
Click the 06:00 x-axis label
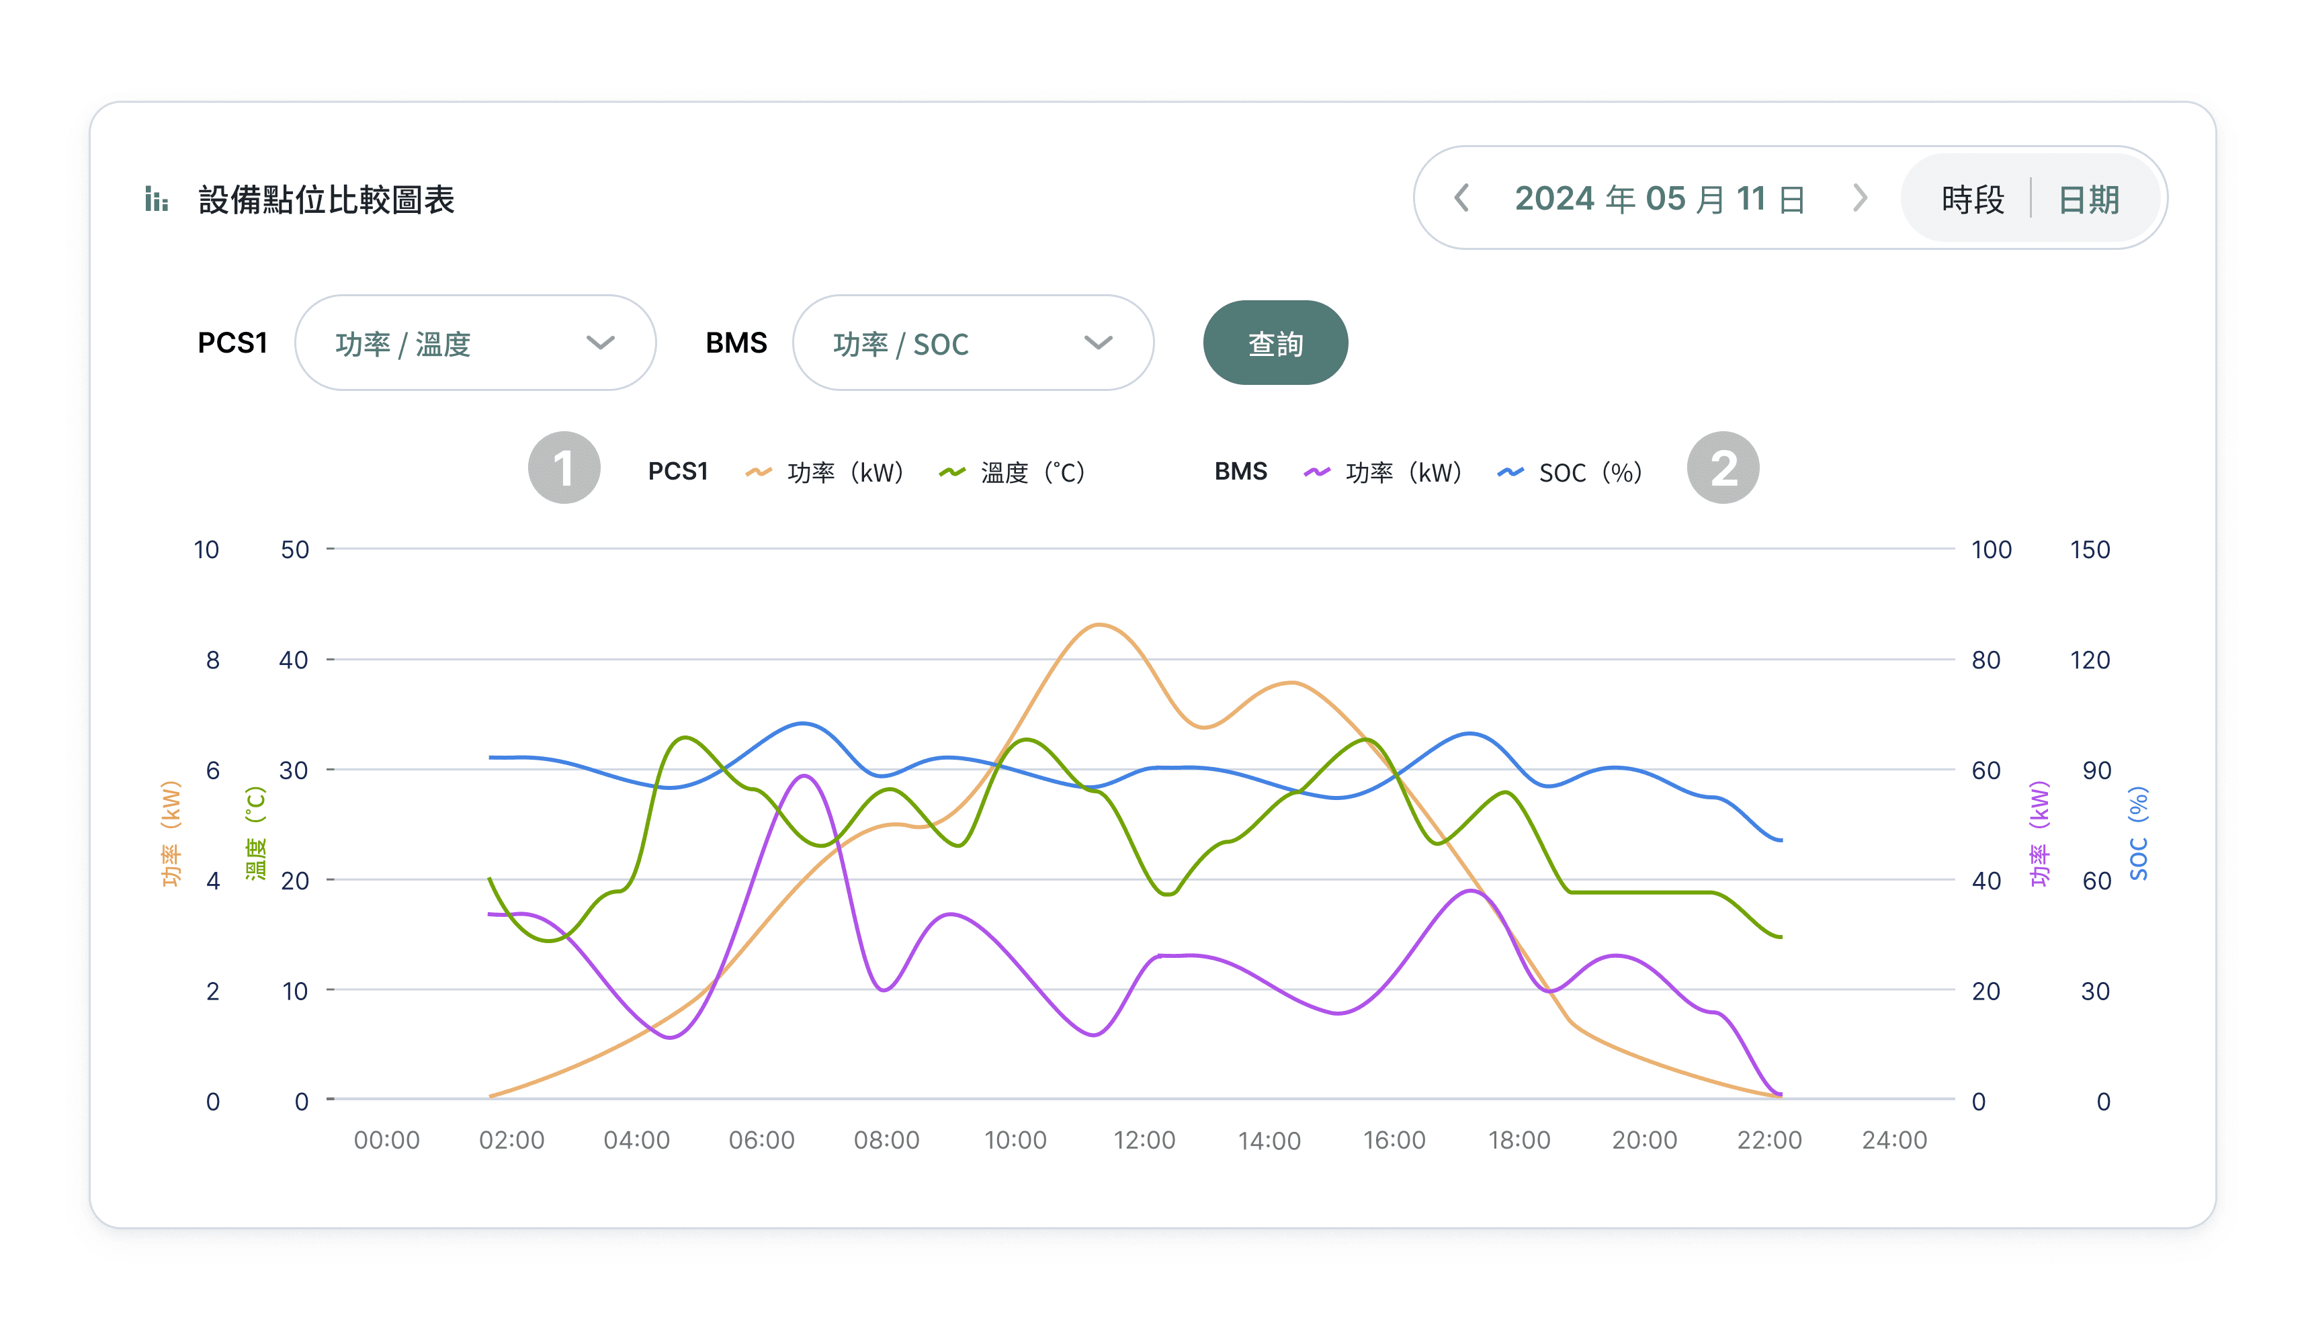[x=761, y=1140]
